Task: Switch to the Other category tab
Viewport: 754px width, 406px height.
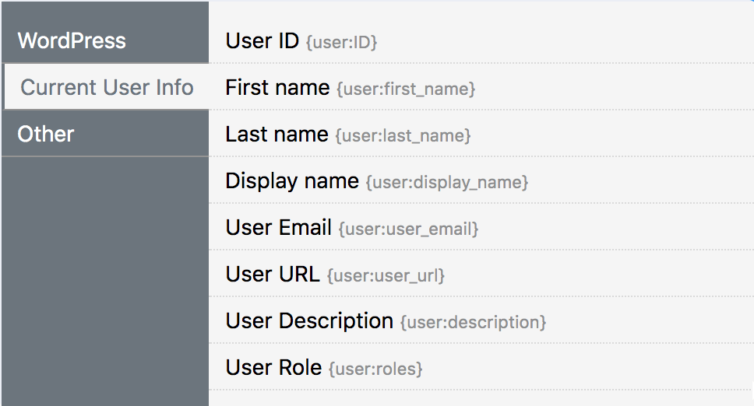Action: [x=105, y=134]
